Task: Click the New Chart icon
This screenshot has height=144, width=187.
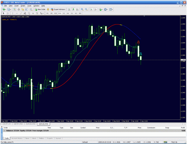Action: click(x=4, y=9)
